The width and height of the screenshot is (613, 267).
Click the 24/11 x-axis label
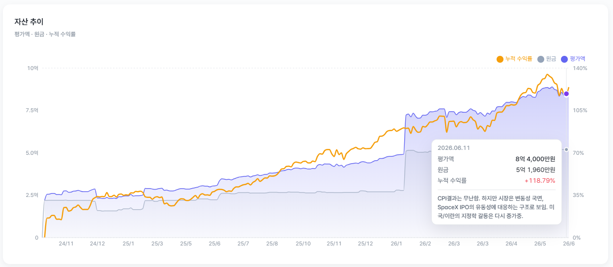66,243
